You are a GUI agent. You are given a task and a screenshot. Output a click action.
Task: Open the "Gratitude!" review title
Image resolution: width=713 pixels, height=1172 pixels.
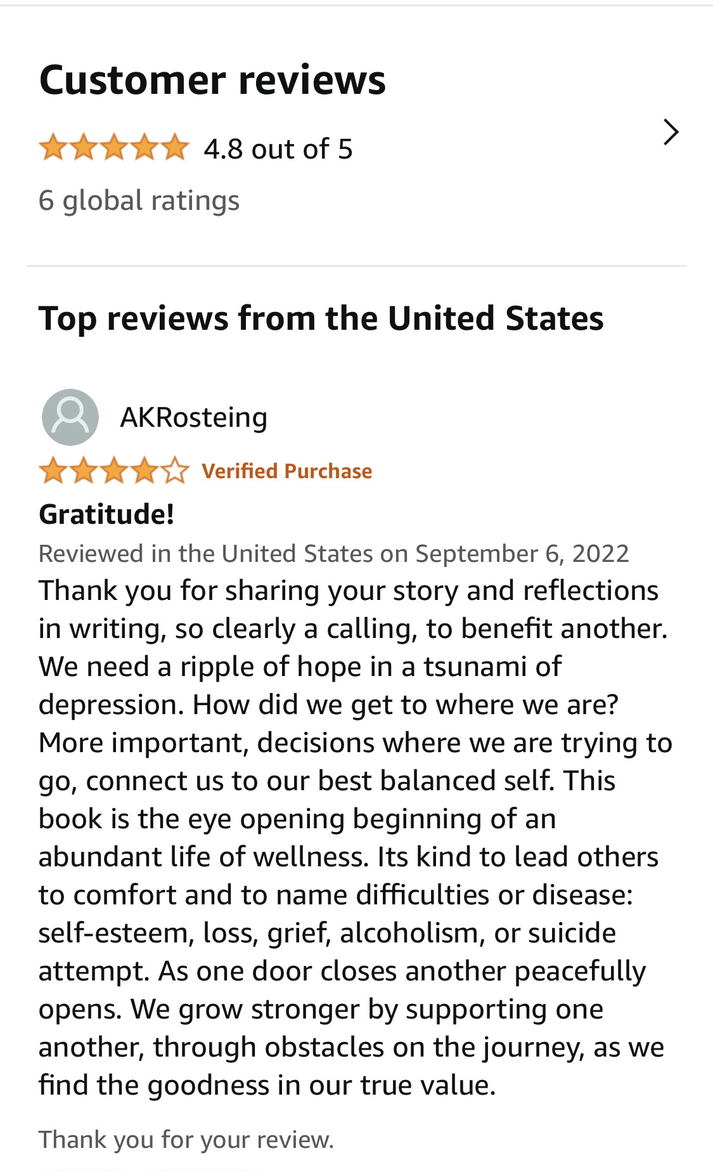click(x=106, y=514)
